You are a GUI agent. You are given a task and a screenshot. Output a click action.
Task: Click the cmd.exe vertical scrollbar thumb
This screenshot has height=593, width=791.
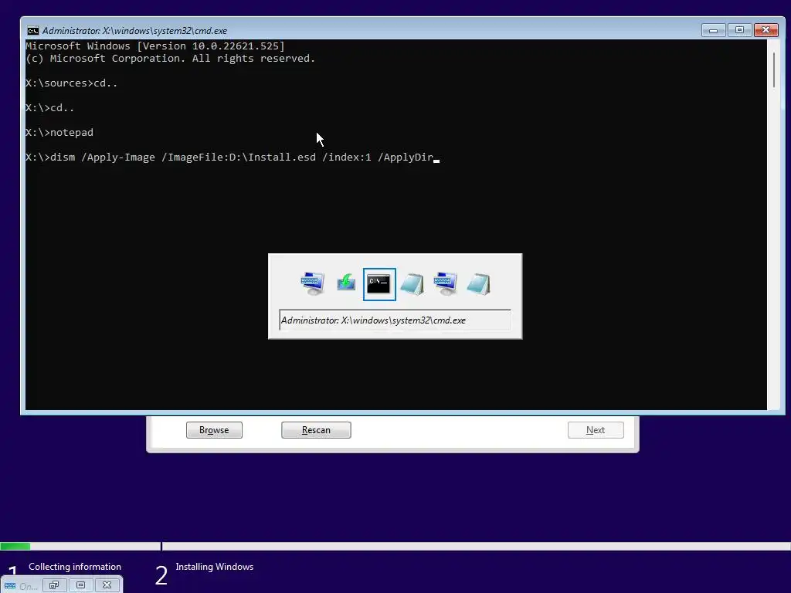point(774,70)
